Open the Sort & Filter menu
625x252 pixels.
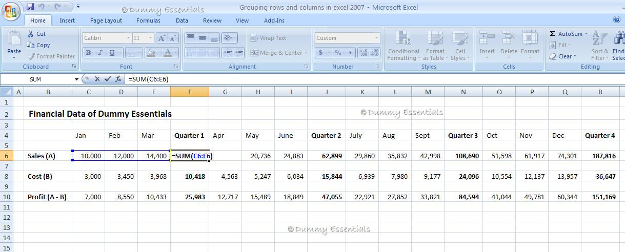pos(599,46)
